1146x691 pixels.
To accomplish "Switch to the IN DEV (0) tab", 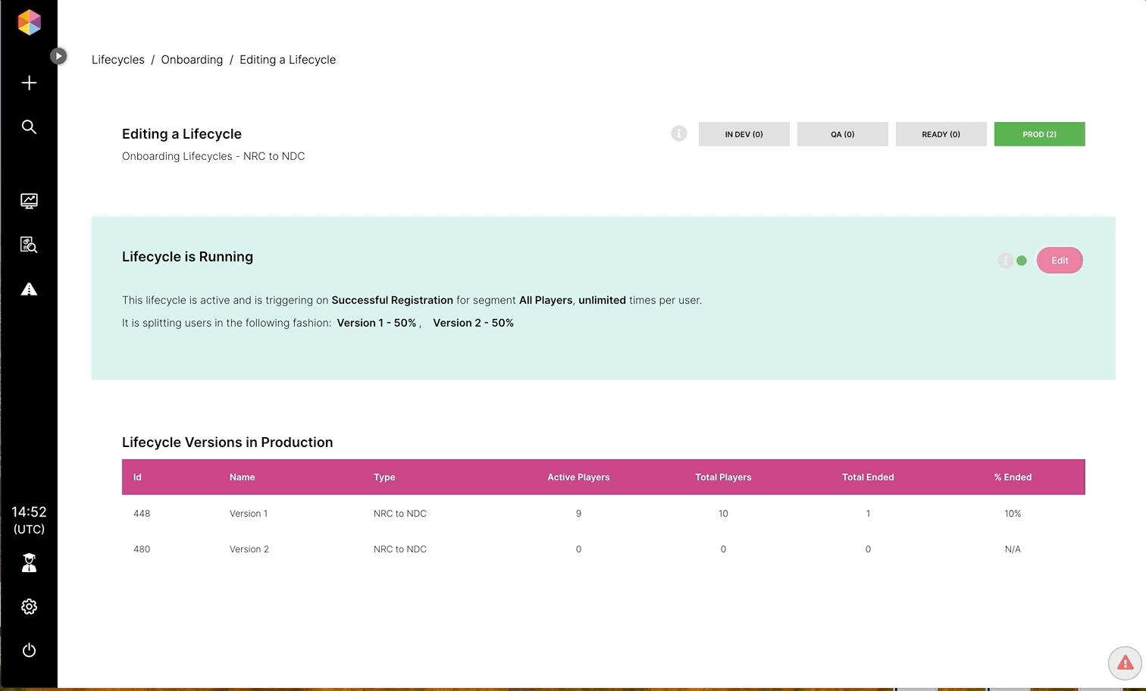I will click(744, 134).
